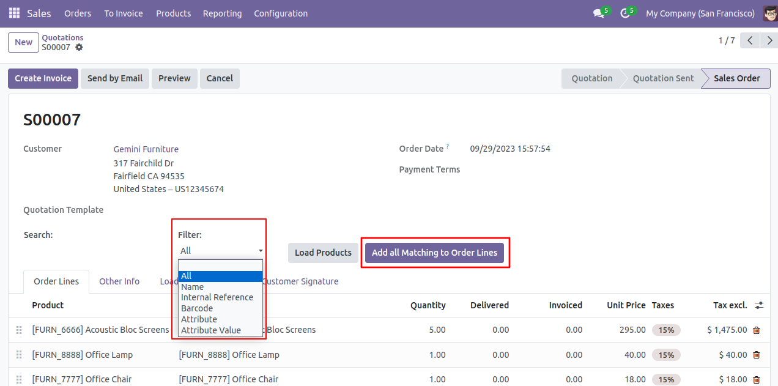Go back to Quotations breadcrumb

pyautogui.click(x=62, y=37)
